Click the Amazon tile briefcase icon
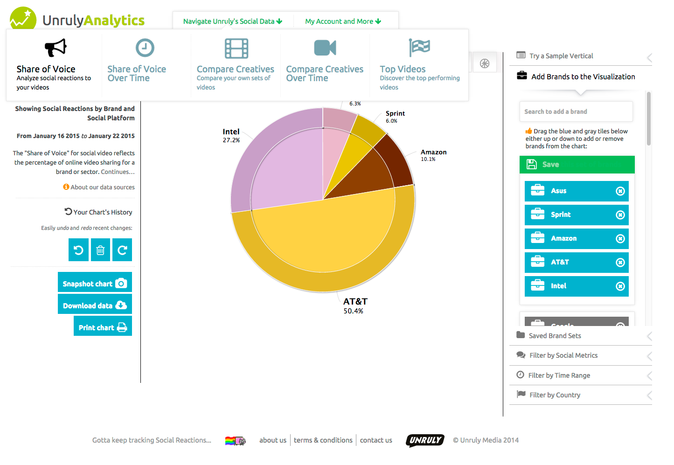The height and width of the screenshot is (465, 674). 538,238
